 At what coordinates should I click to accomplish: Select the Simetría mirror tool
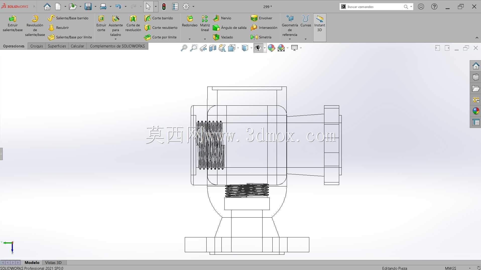click(261, 37)
